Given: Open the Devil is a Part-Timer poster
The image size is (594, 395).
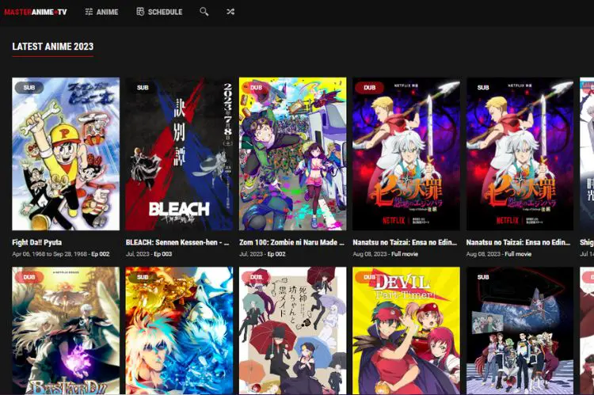Looking at the screenshot, I should 406,331.
